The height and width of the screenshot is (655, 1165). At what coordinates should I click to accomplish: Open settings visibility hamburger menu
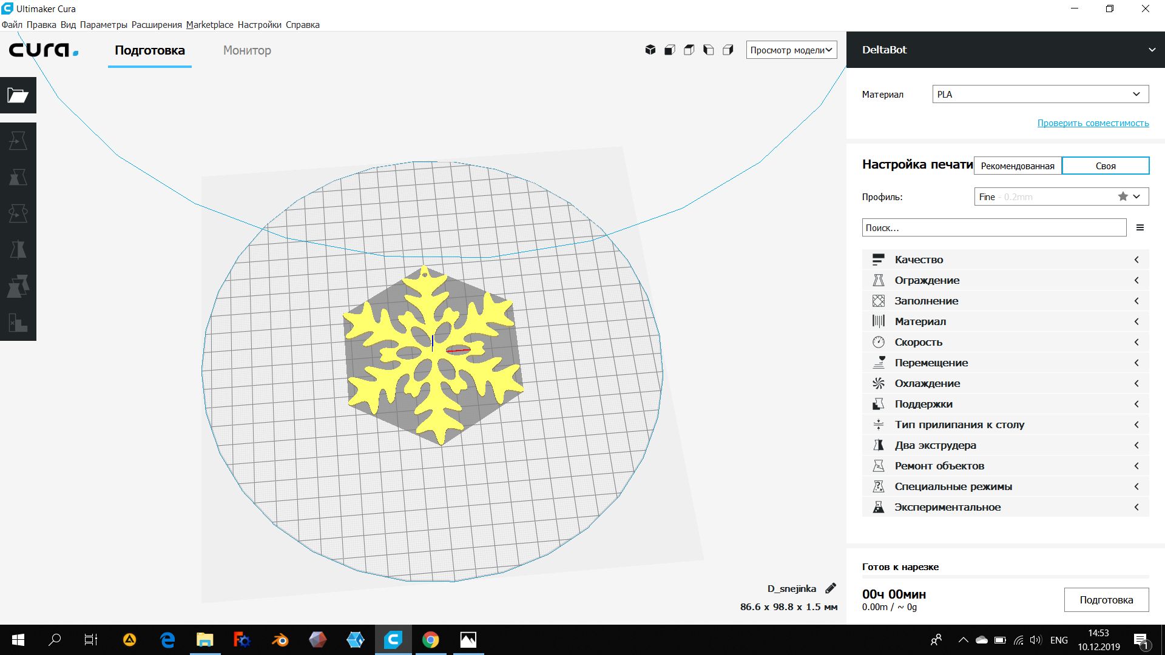pyautogui.click(x=1140, y=228)
